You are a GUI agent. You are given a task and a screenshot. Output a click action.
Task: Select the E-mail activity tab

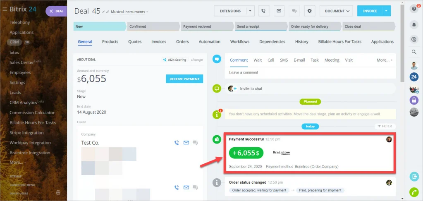click(299, 60)
